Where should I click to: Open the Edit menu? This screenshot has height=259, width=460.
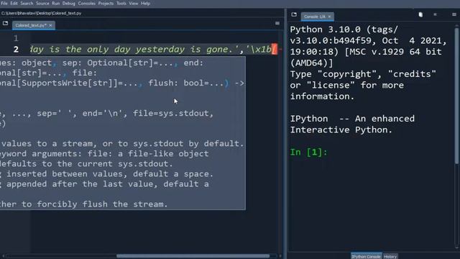(x=14, y=4)
